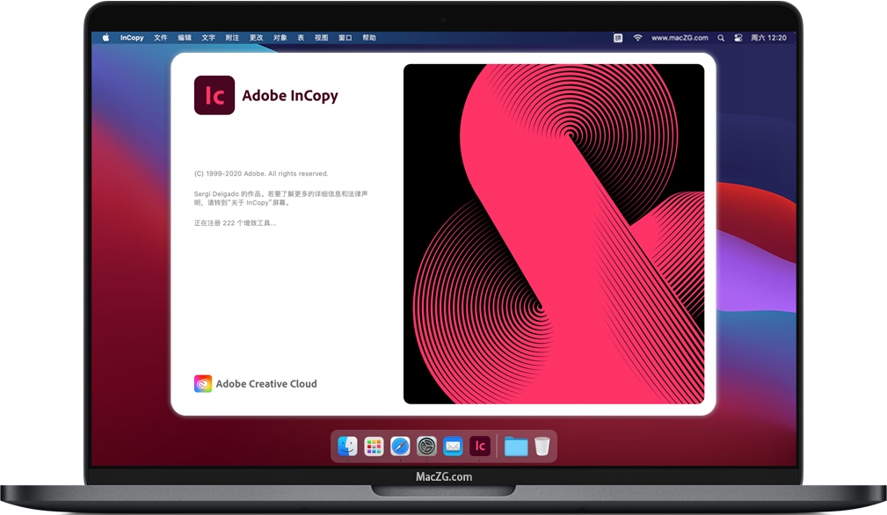This screenshot has height=515, width=887.
Task: Launch Safari from the Dock
Action: 400,446
